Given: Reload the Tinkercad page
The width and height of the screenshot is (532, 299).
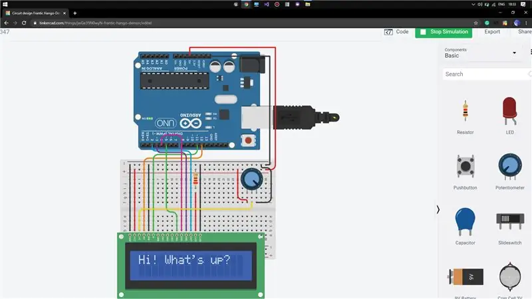Looking at the screenshot, I should tap(24, 23).
